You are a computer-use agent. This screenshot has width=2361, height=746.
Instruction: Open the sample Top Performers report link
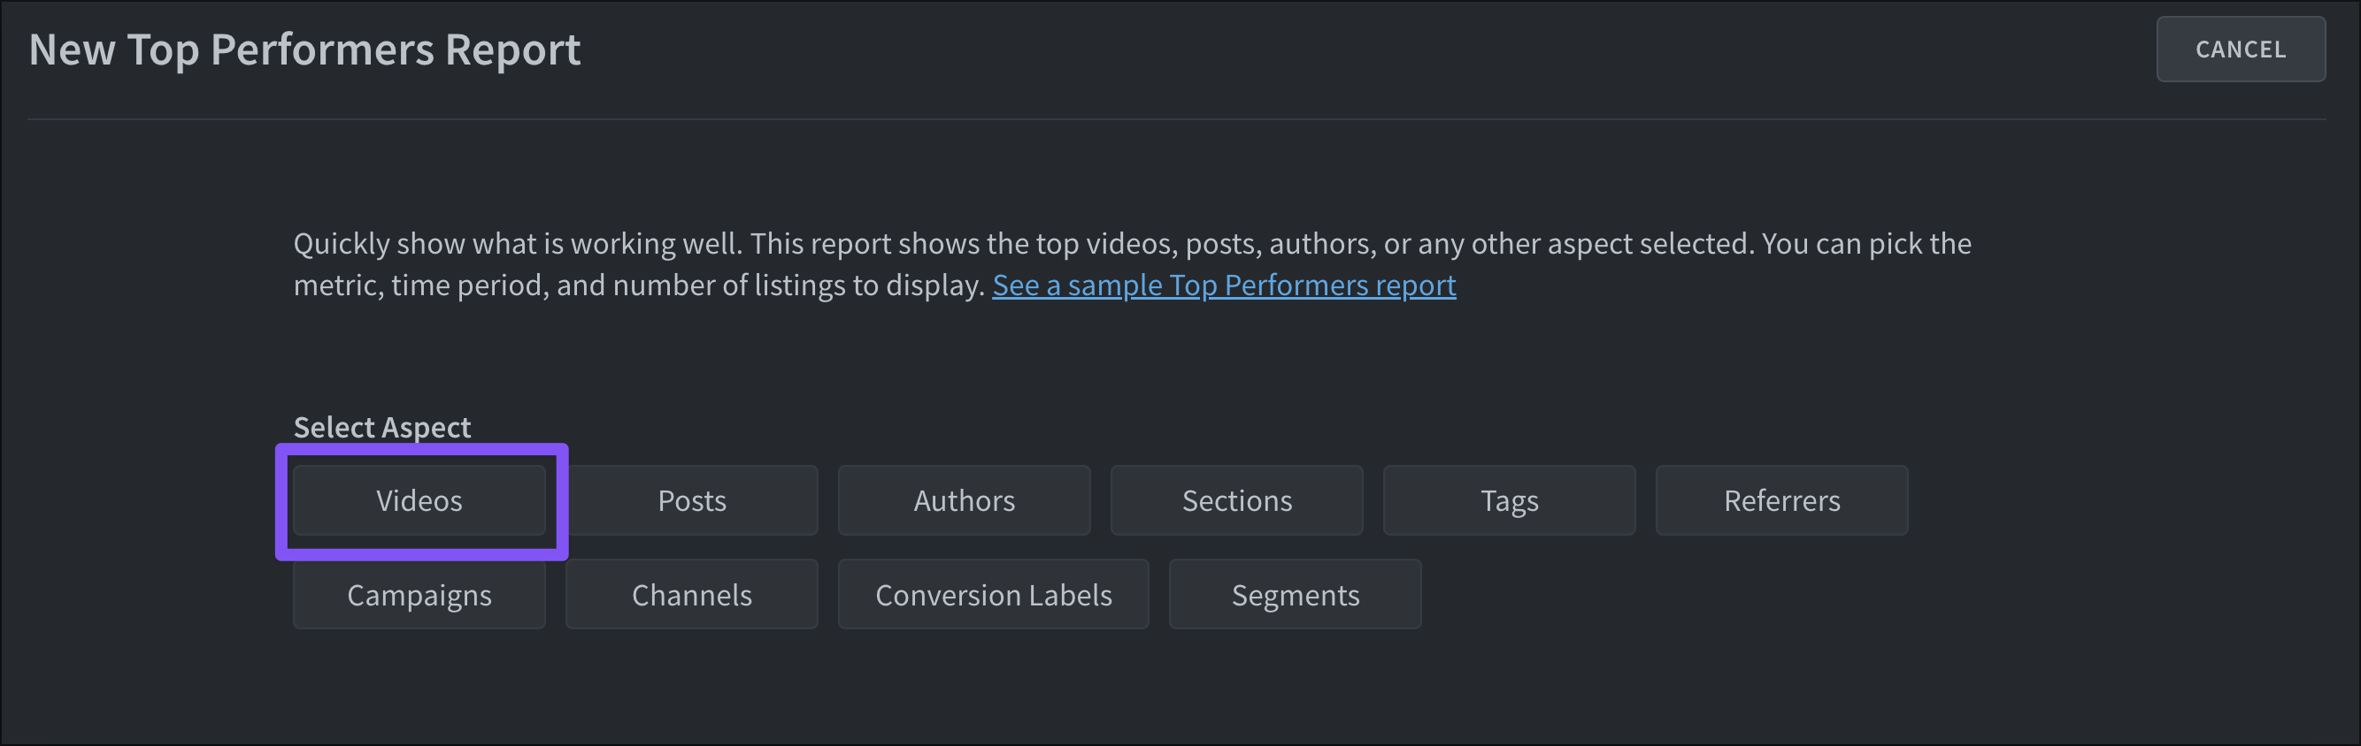(1224, 285)
